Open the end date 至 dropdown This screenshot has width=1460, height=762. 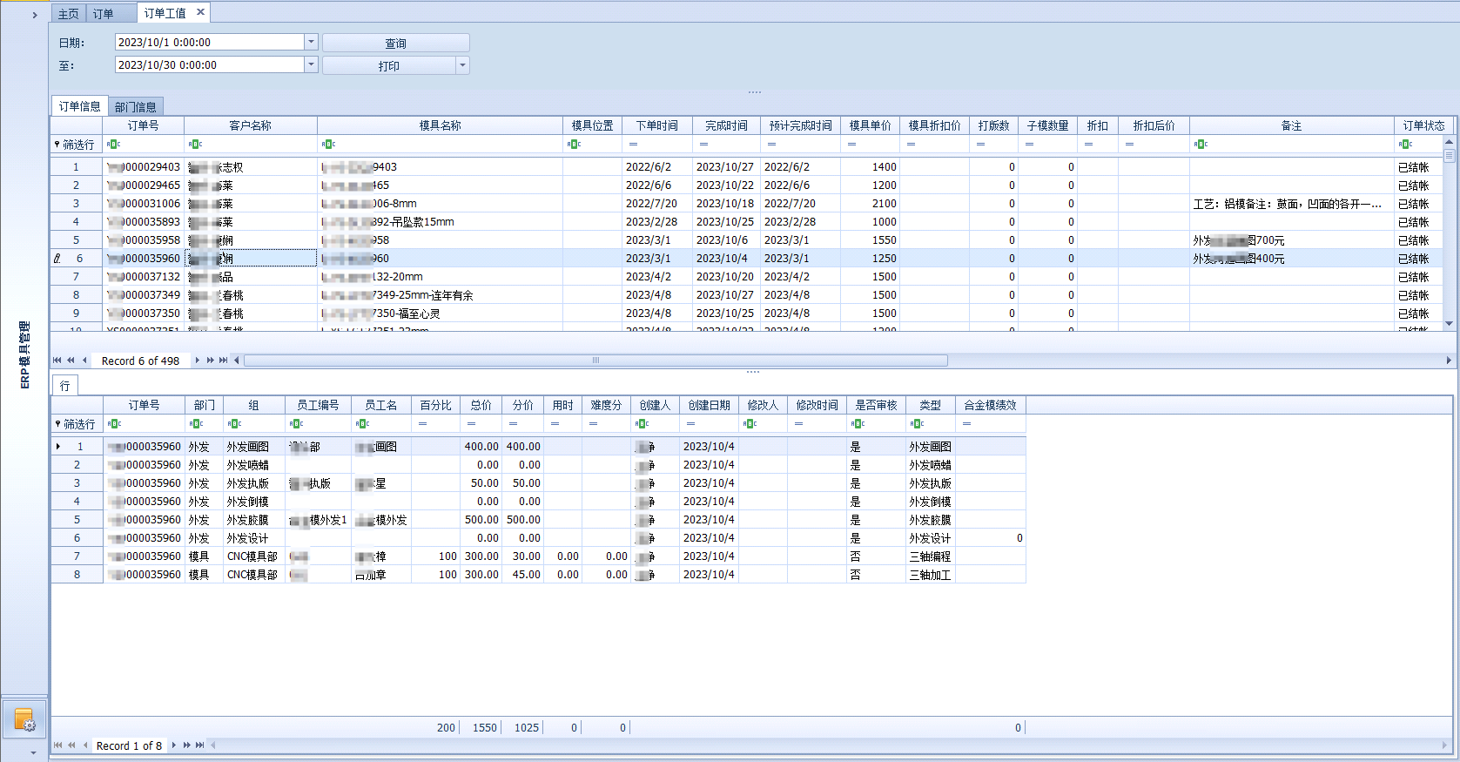(x=311, y=64)
